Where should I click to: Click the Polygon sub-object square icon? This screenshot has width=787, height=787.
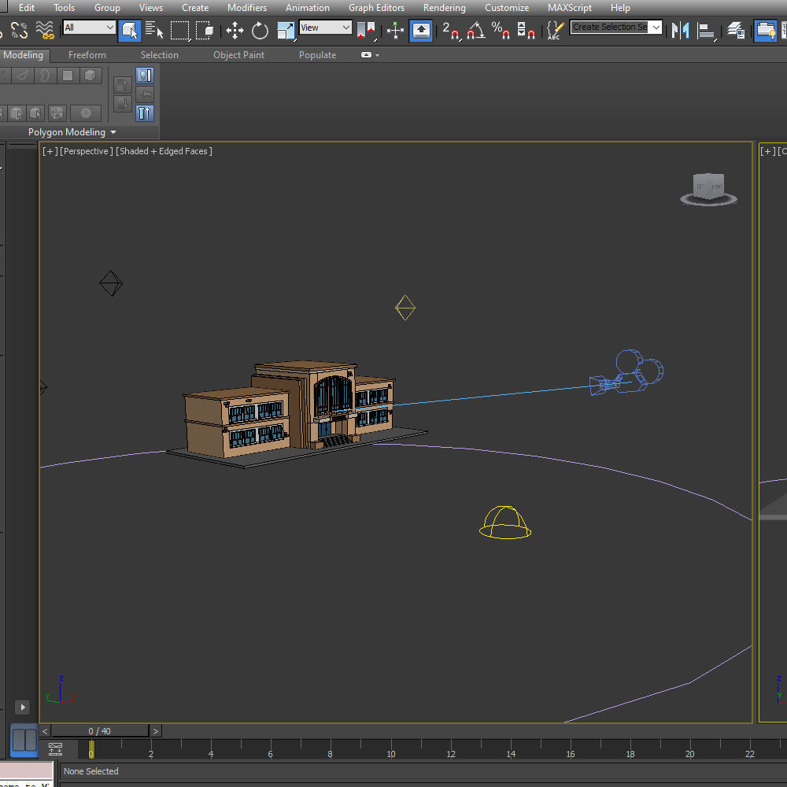[68, 76]
